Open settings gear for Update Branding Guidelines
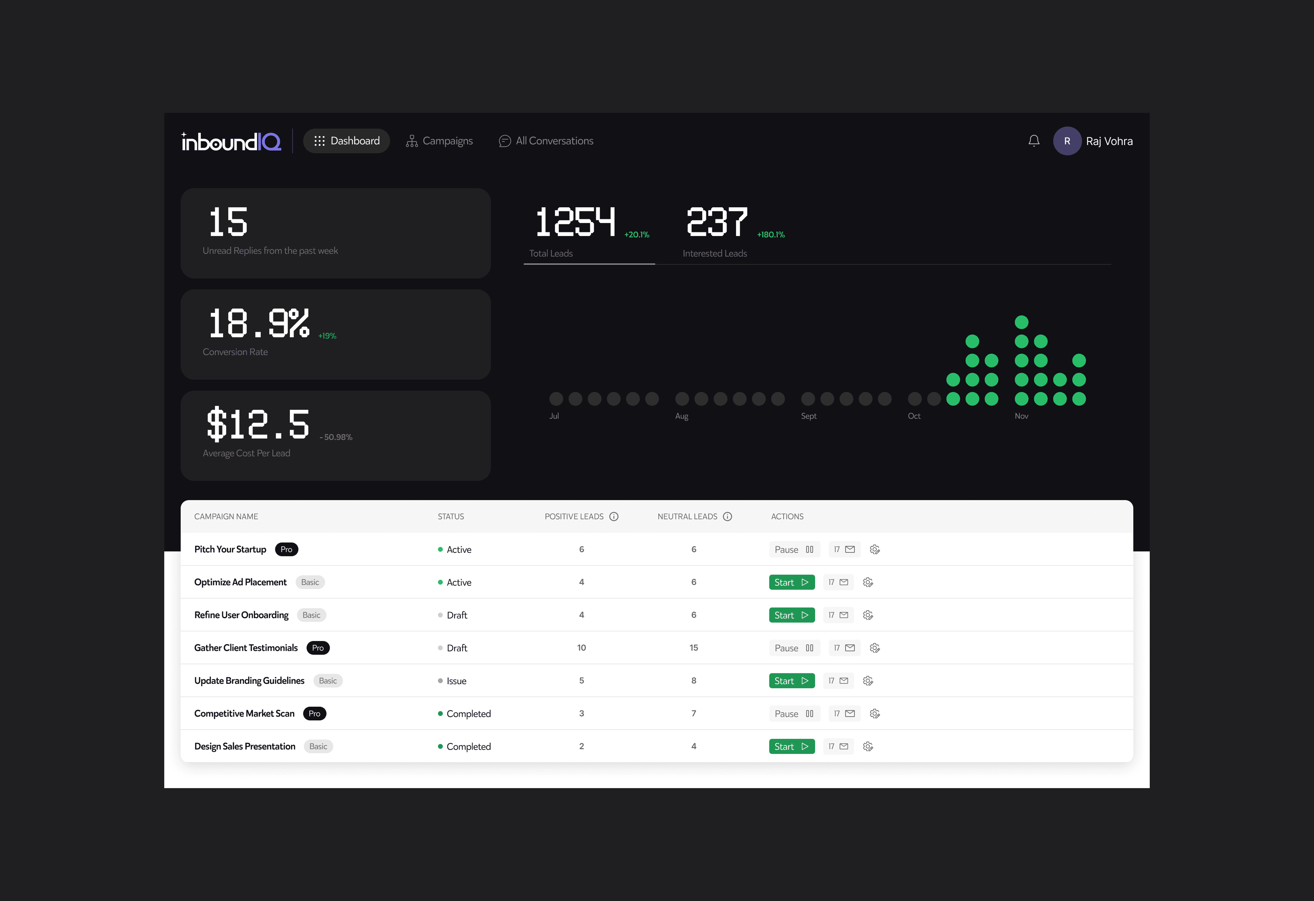Image resolution: width=1314 pixels, height=901 pixels. click(x=868, y=681)
